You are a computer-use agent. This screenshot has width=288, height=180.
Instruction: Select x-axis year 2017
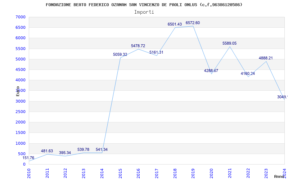pos(157,173)
